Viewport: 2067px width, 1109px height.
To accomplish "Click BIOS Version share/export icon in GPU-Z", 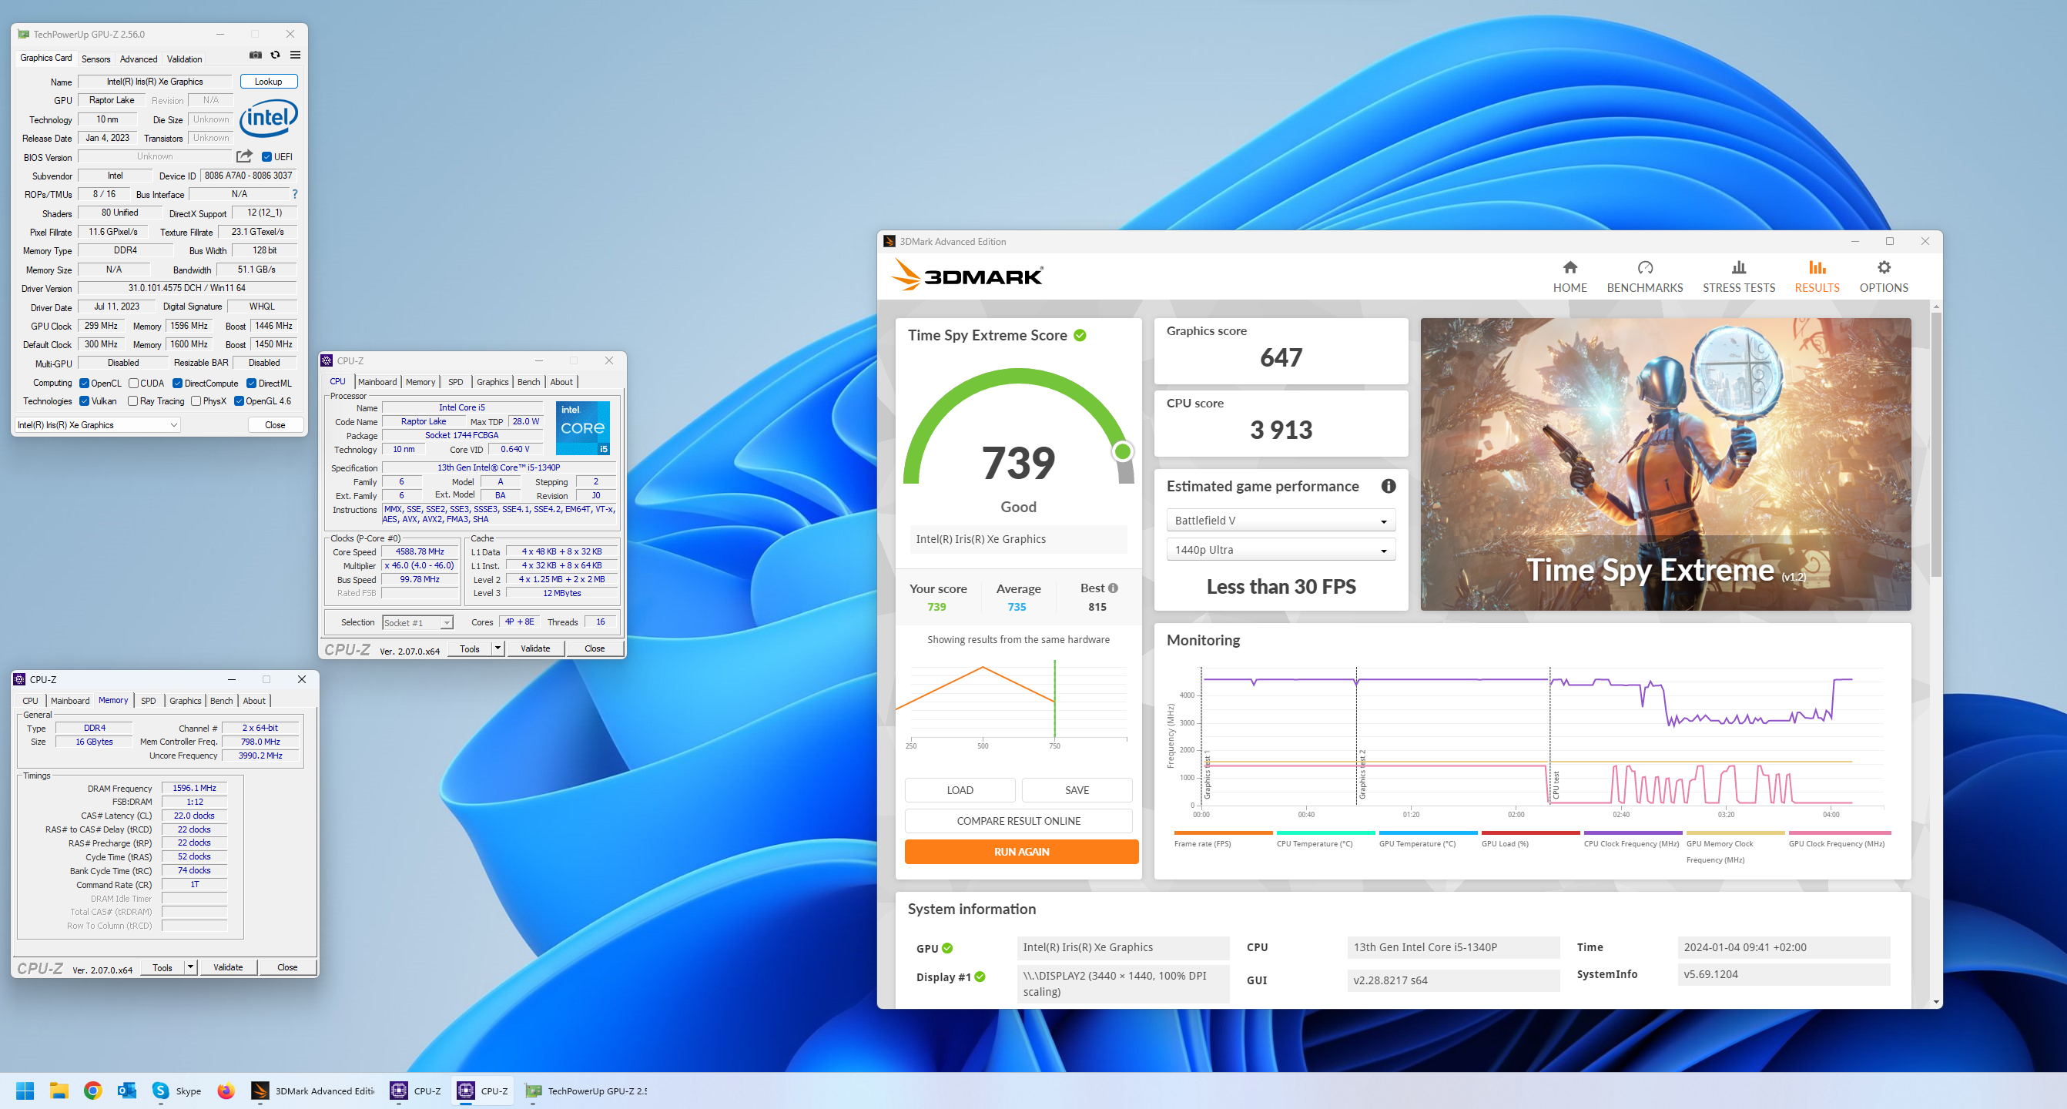I will tap(245, 156).
